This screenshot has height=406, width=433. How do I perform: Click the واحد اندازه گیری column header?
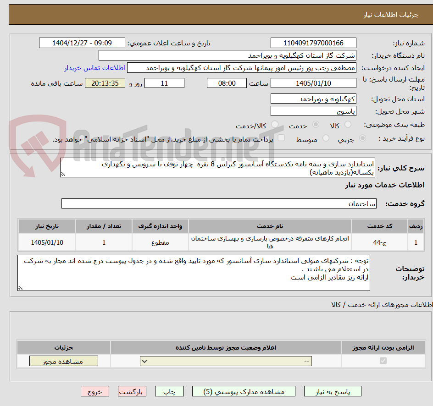point(160,226)
